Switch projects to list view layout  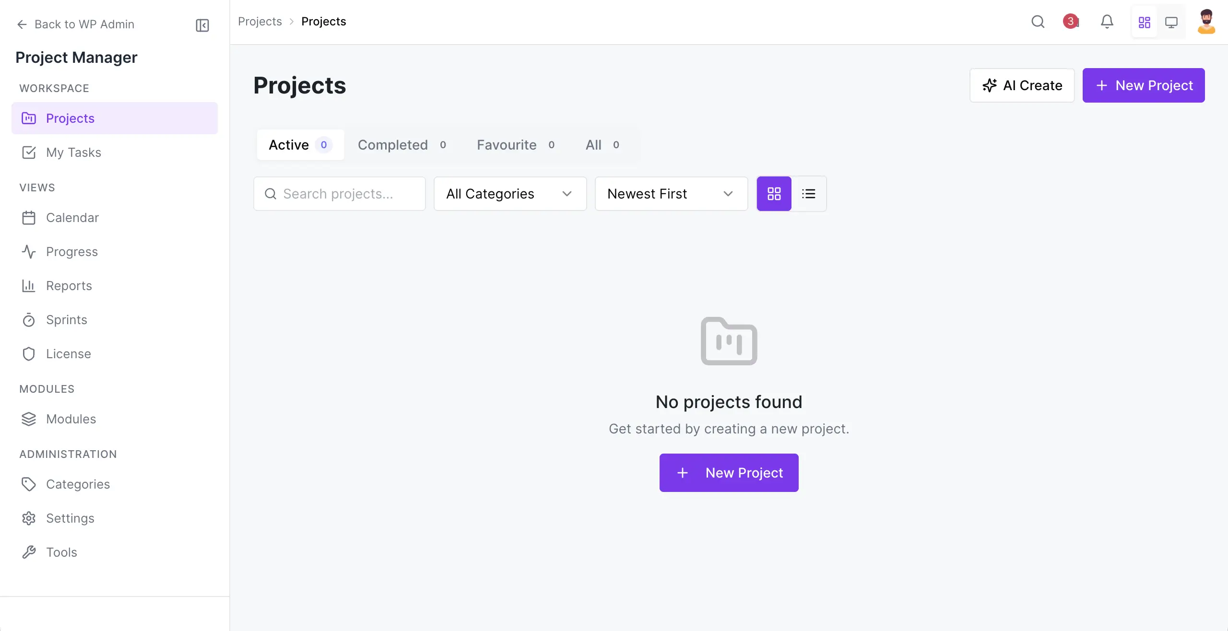click(809, 194)
